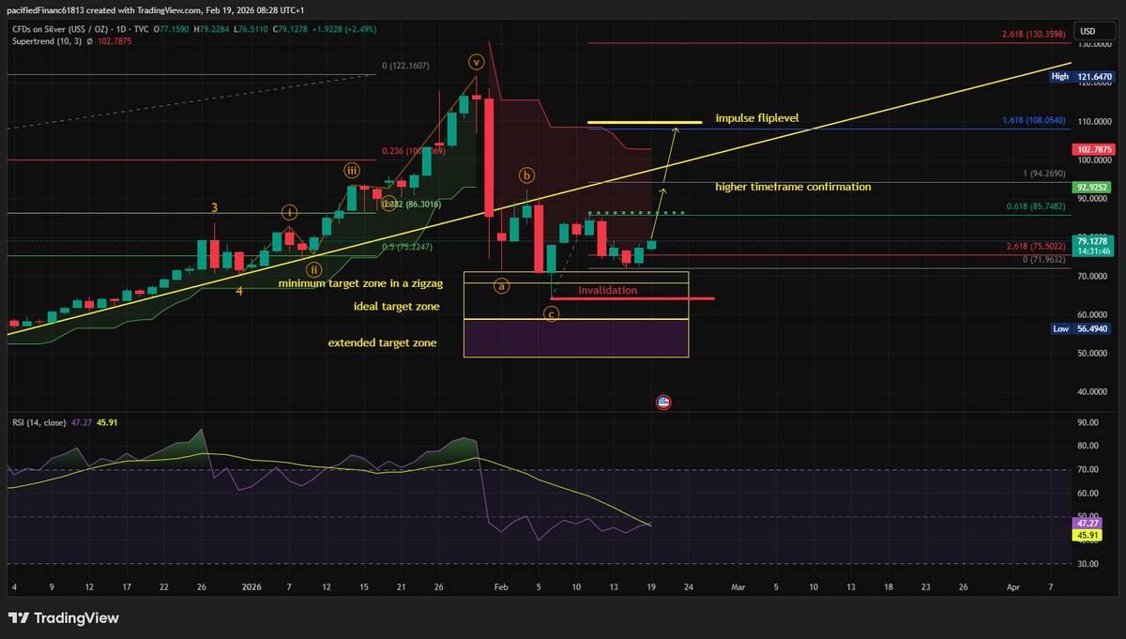Select the circled 'c' wave label
This screenshot has width=1126, height=639.
point(552,313)
